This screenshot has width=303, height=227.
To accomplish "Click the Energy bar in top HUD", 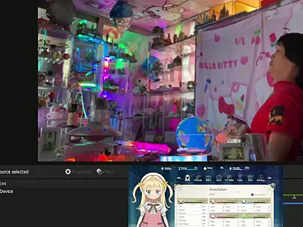I will point(188,168).
